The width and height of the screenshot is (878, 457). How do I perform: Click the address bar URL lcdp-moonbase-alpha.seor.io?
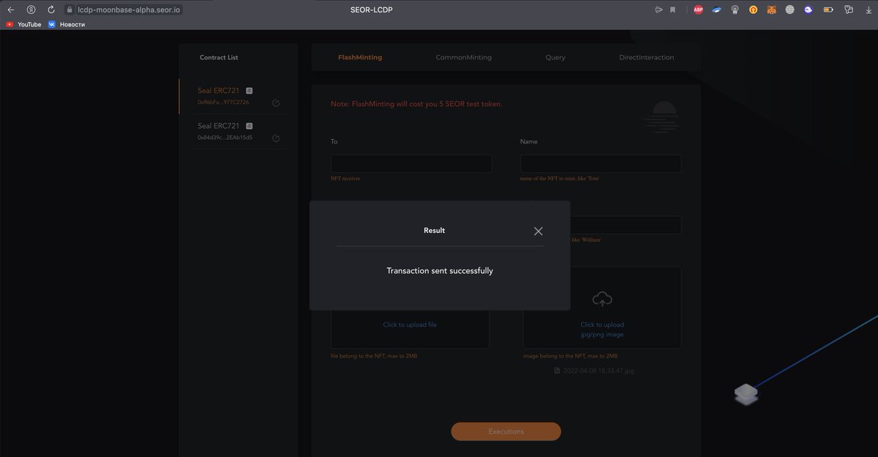tap(129, 10)
